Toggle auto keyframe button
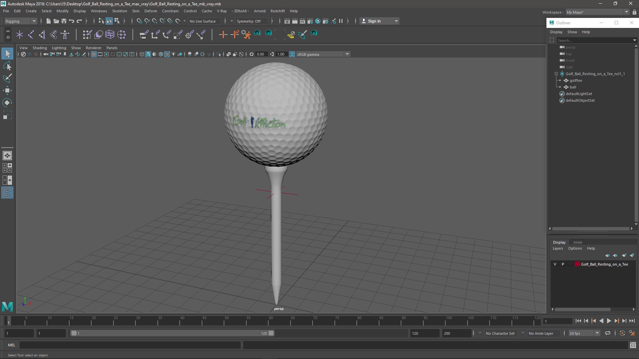The image size is (639, 359). [x=622, y=333]
